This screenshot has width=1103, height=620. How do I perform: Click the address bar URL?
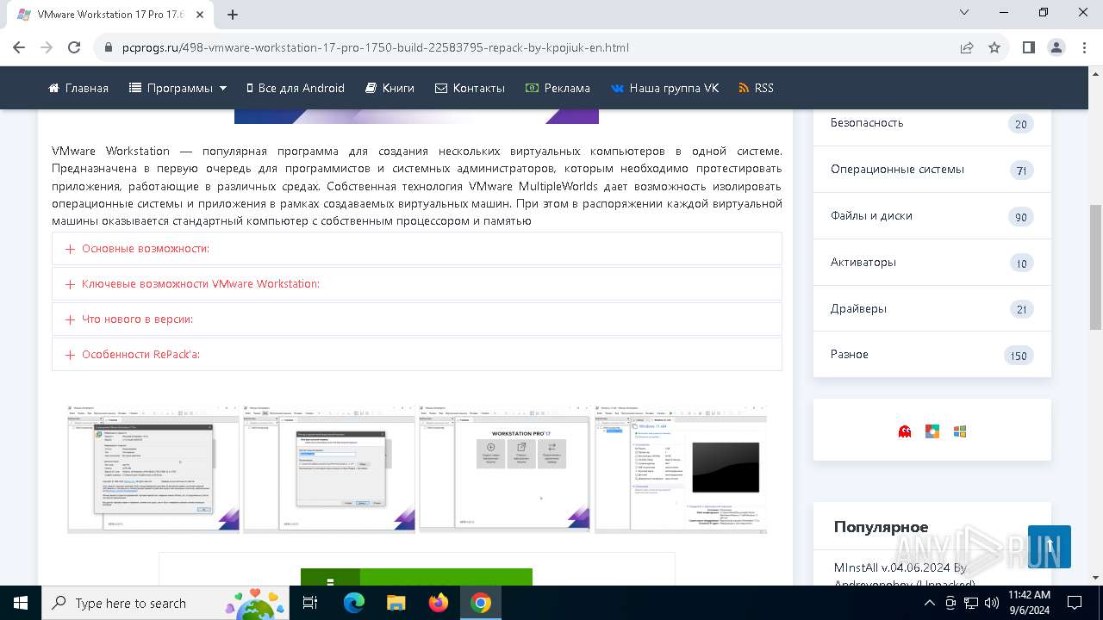375,47
